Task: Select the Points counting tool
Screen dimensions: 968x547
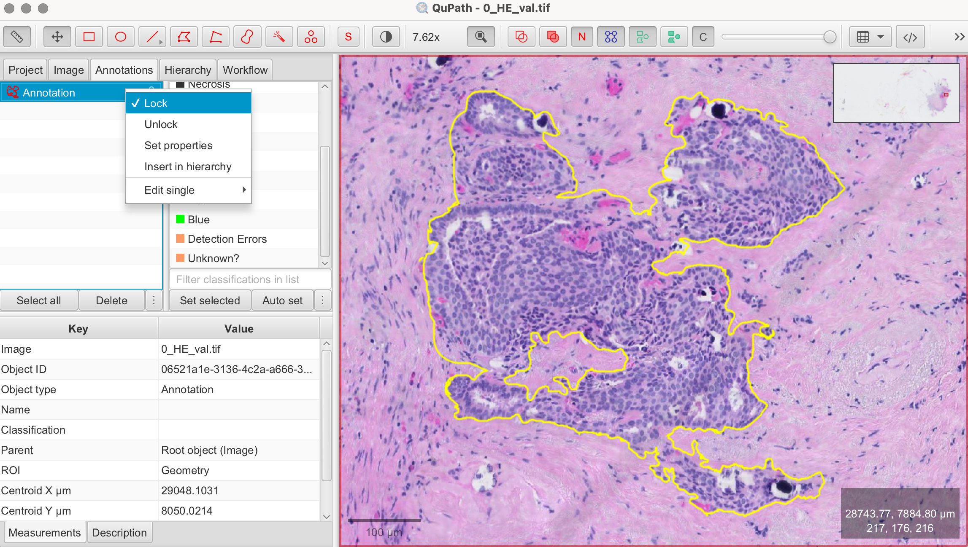Action: click(311, 37)
